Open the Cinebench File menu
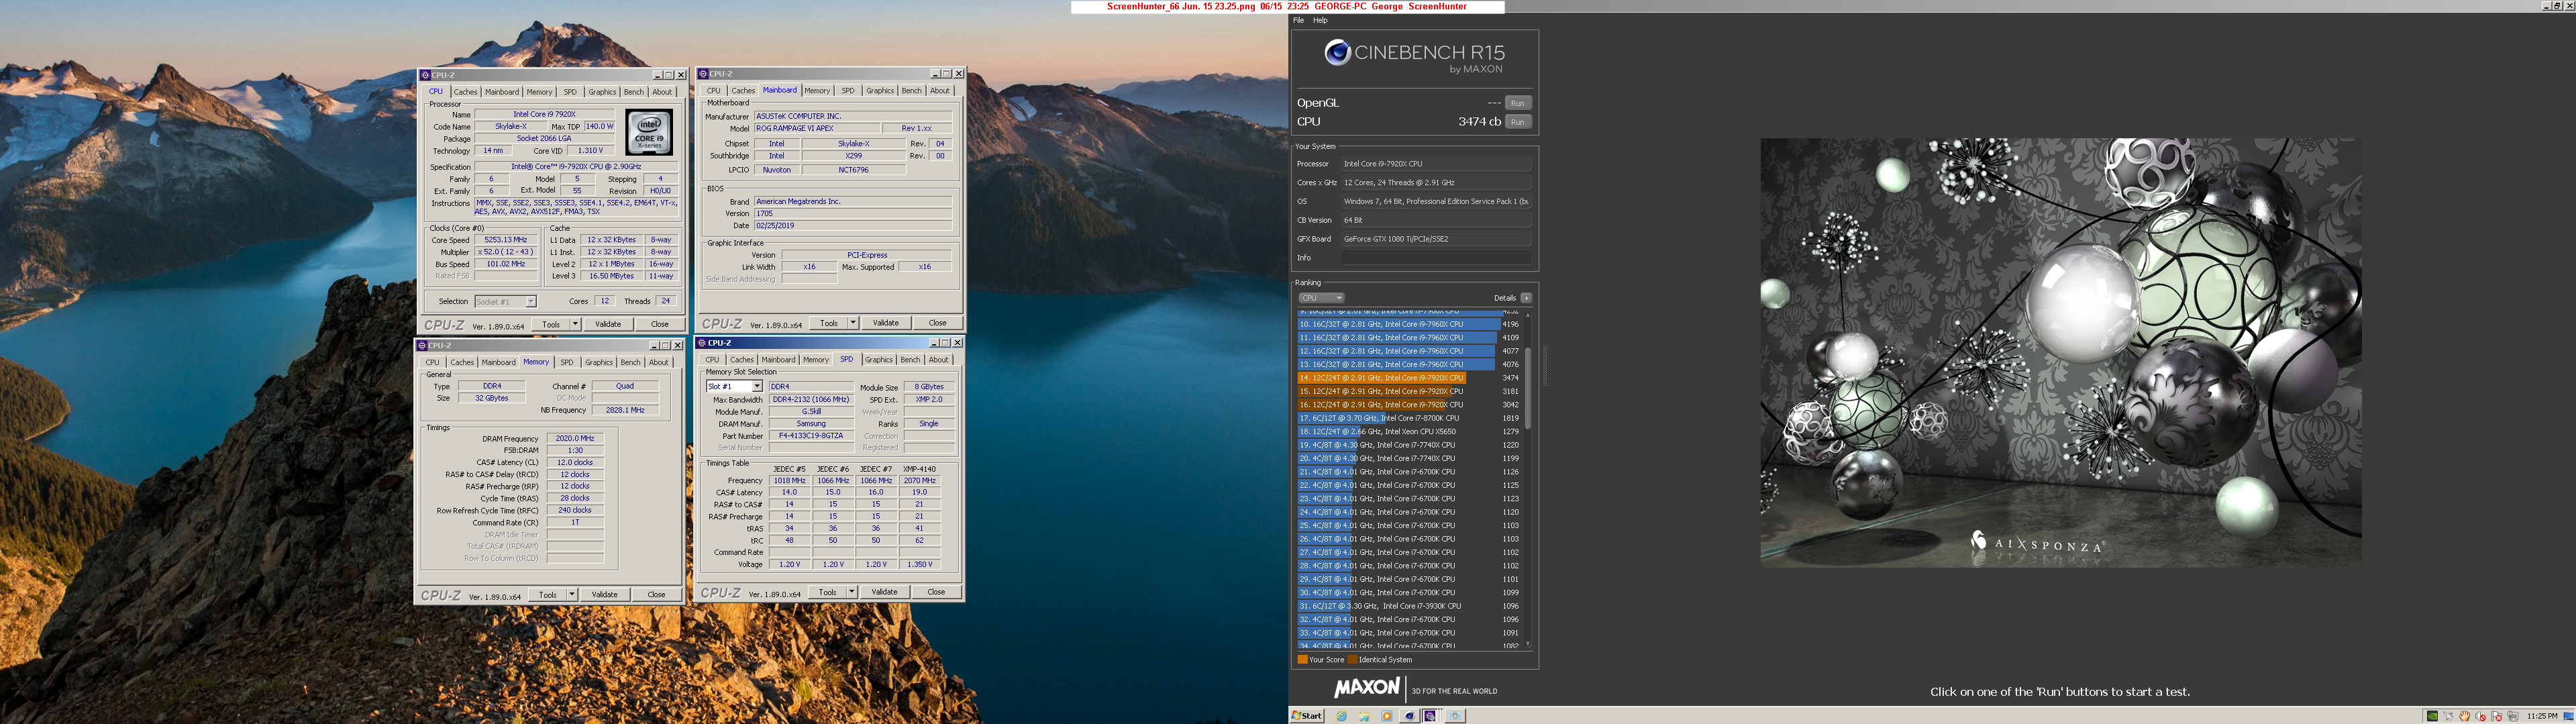Screen dimensions: 2576x724 click(1298, 20)
